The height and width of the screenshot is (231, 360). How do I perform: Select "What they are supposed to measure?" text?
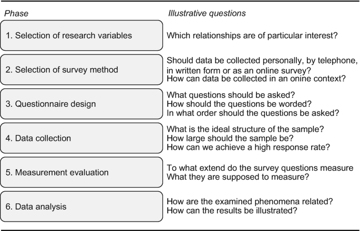(238, 177)
